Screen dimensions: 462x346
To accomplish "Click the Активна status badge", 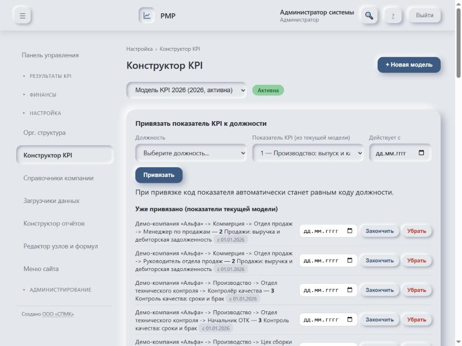I will (268, 91).
